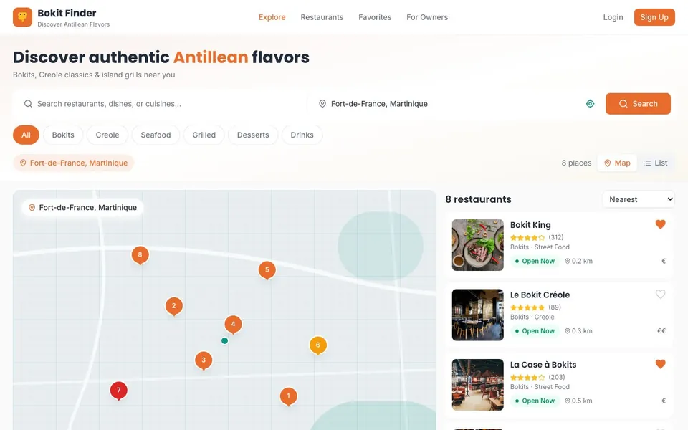This screenshot has width=688, height=430.
Task: Click map pin number 5
Action: (267, 270)
